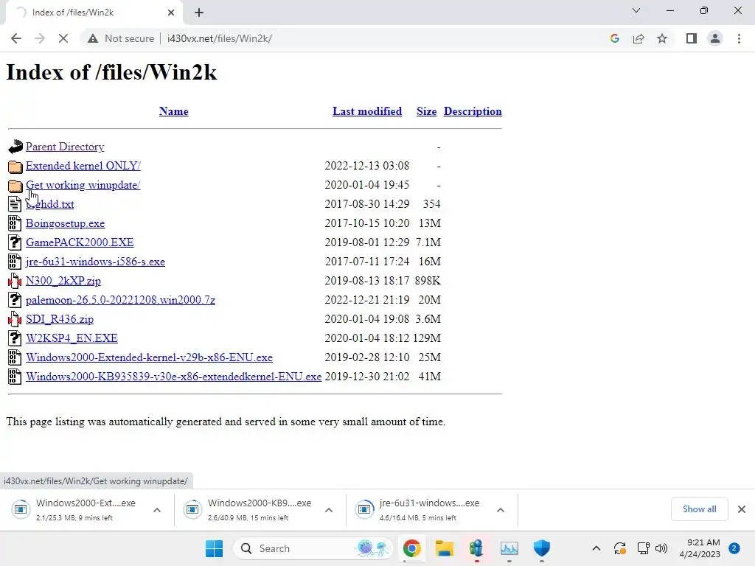Expand options for Windows2000-Ext....exe download
Screen dimensions: 755x566
pos(157,510)
